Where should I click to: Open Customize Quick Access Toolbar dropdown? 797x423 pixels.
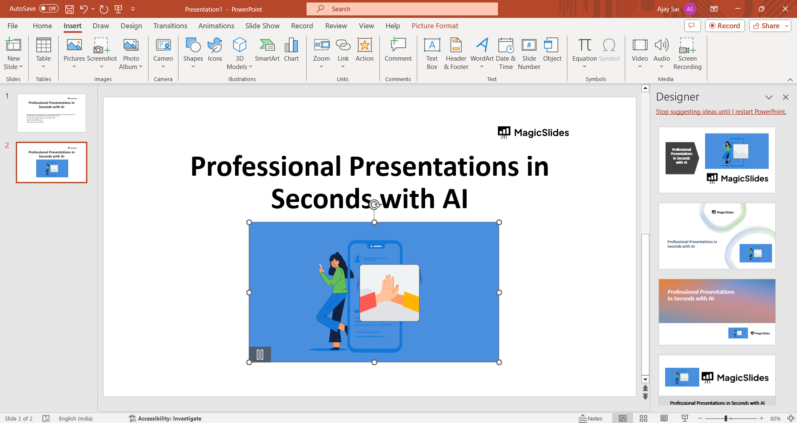coord(133,9)
